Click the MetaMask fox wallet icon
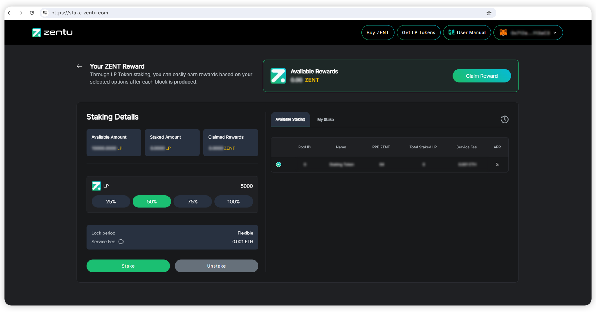Image resolution: width=596 pixels, height=312 pixels. (503, 32)
